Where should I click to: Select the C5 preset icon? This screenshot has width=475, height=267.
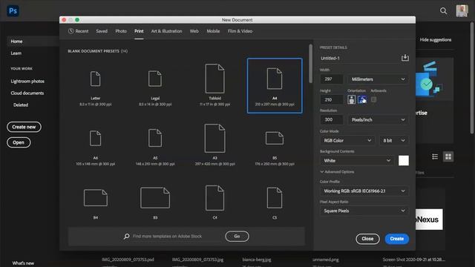(x=275, y=198)
